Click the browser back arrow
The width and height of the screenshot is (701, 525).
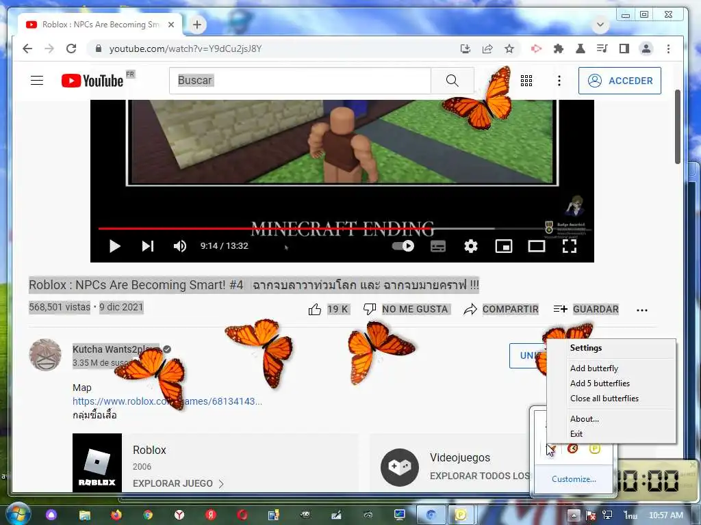27,49
